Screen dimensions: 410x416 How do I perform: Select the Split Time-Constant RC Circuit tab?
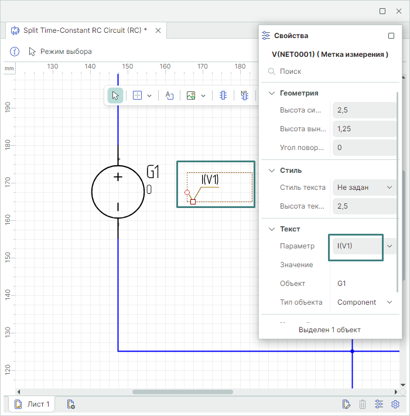point(79,30)
